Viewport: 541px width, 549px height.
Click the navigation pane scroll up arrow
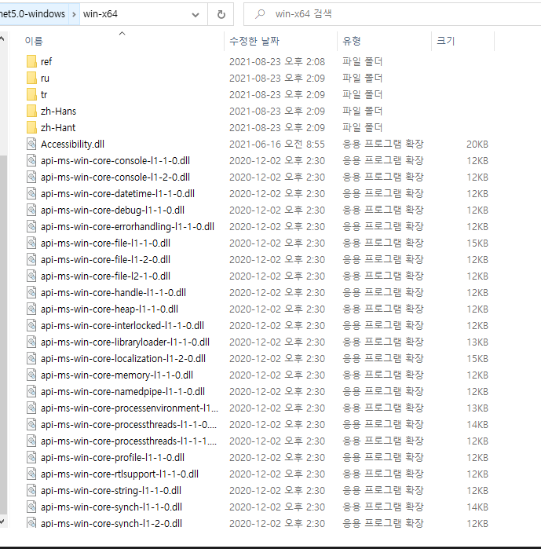[x=2, y=38]
